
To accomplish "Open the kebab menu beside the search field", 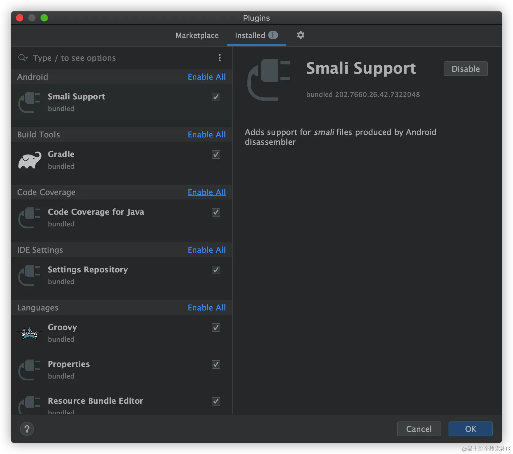I will (x=220, y=58).
